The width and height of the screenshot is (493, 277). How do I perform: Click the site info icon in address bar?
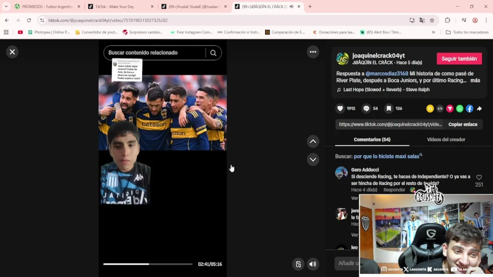[x=42, y=20]
